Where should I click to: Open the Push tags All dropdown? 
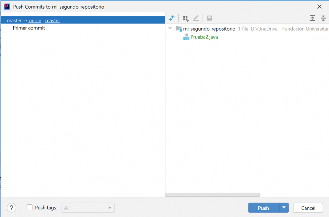click(88, 208)
